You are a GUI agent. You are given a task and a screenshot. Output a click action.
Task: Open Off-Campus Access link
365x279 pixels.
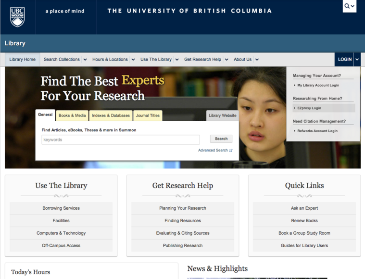[x=61, y=245]
